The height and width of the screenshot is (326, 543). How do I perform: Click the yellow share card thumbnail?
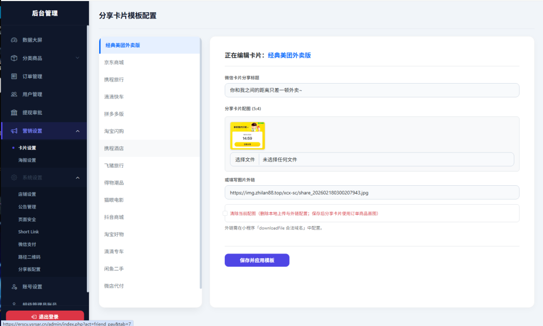tap(247, 135)
